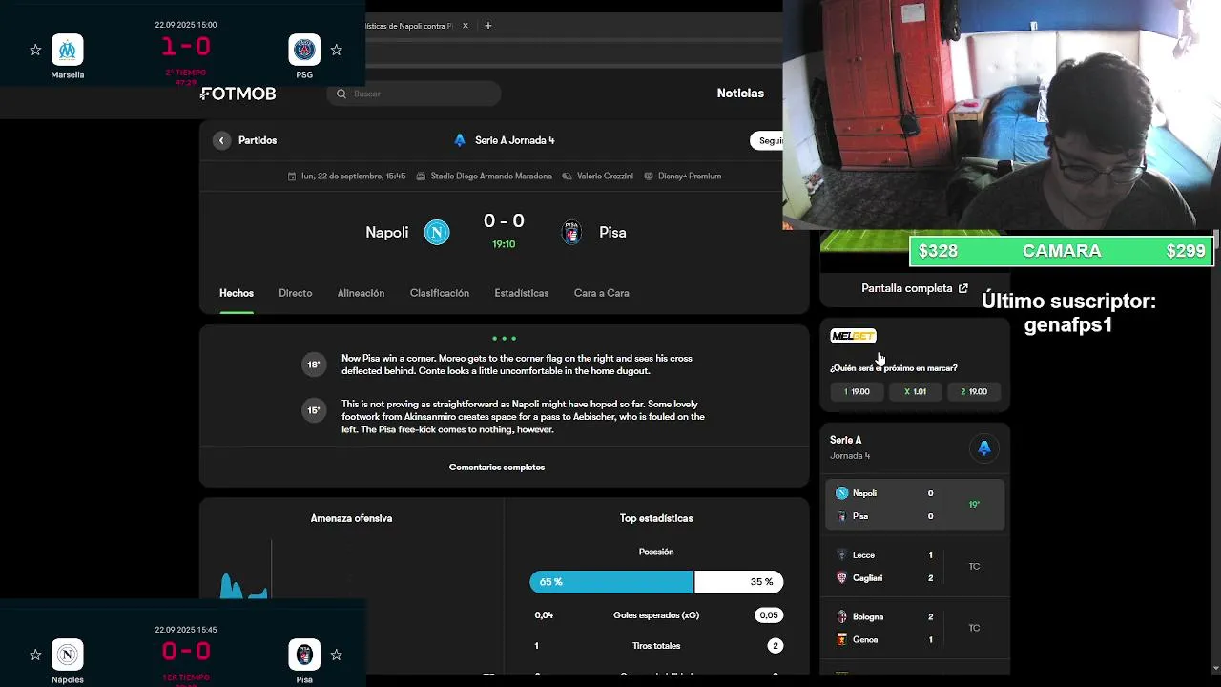Click the Napoli 65 % possession bar

pos(610,582)
